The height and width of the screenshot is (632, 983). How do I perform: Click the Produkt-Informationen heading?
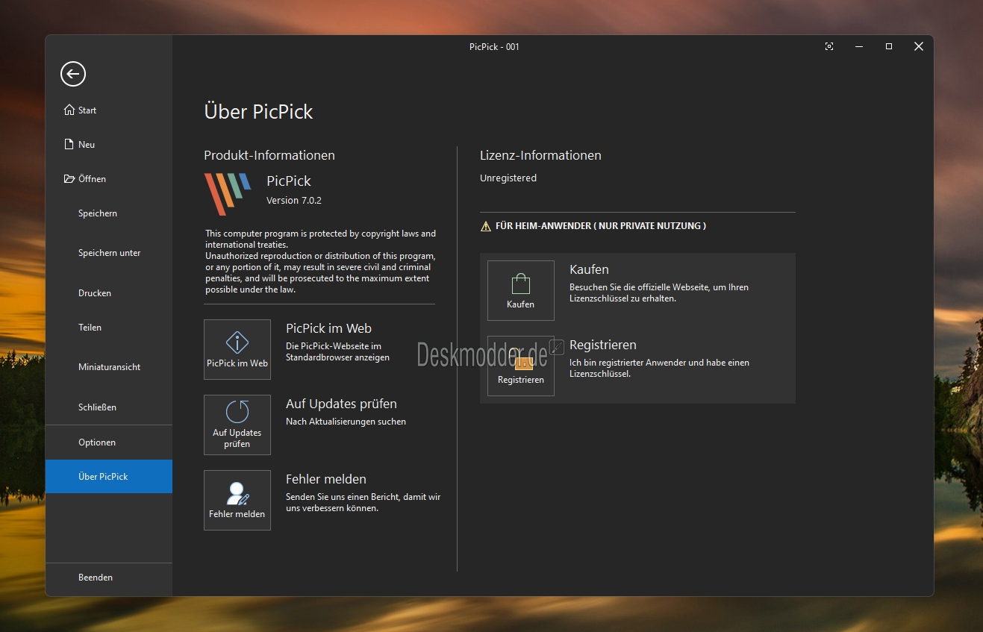click(269, 155)
